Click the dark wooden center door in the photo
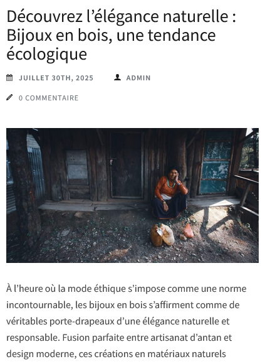The width and height of the screenshot is (265, 364). tap(127, 165)
